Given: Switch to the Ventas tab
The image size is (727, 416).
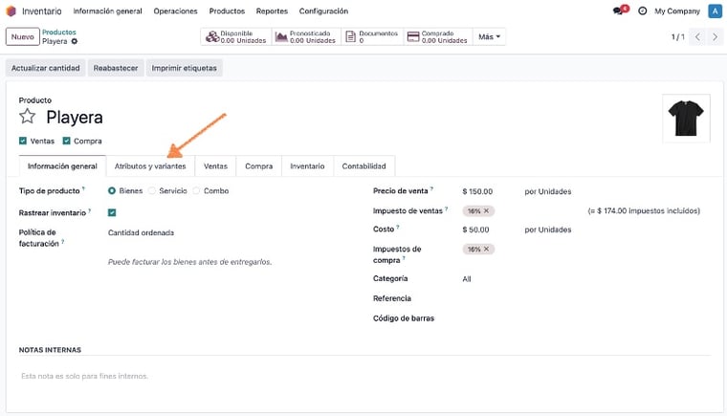Looking at the screenshot, I should point(215,166).
